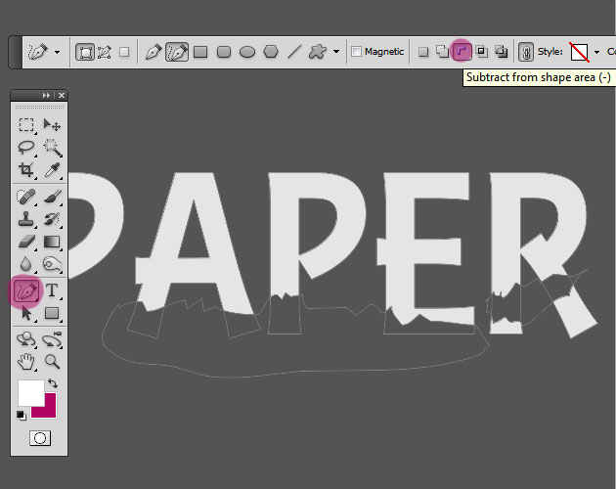This screenshot has width=616, height=489.
Task: Select the Eyedropper tool
Action: tap(52, 171)
